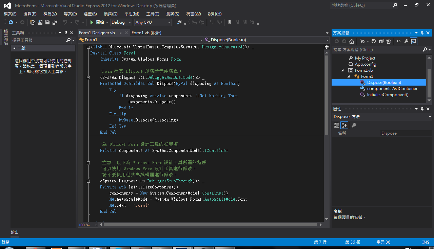Click the Save All multi-disk icon
The image size is (434, 249).
click(55, 22)
